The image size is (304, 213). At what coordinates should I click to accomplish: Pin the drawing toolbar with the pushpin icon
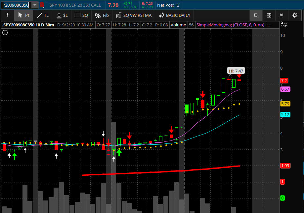click(7, 15)
